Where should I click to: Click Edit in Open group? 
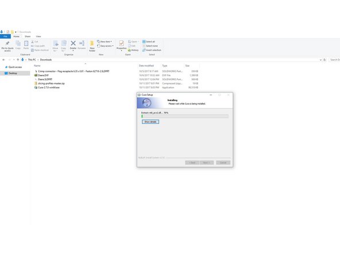pyautogui.click(x=132, y=46)
